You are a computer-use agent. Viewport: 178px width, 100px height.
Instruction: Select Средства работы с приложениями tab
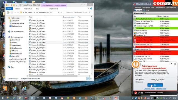pyautogui.click(x=54, y=5)
